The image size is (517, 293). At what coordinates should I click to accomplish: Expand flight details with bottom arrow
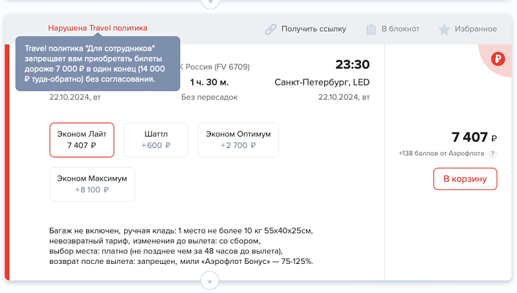210,281
